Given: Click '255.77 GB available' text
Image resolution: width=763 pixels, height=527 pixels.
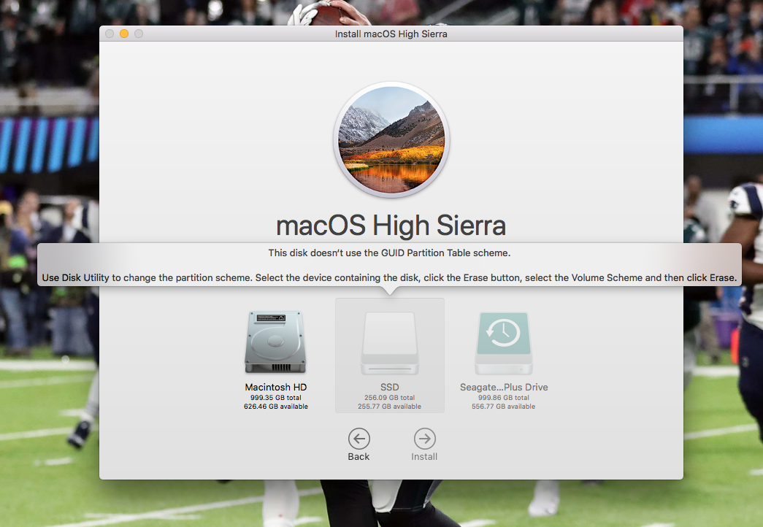Looking at the screenshot, I should pos(389,407).
